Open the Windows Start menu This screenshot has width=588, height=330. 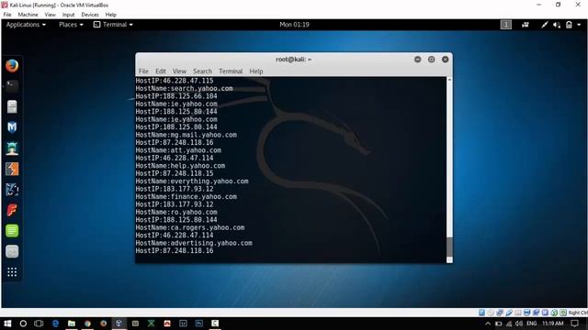pyautogui.click(x=7, y=324)
